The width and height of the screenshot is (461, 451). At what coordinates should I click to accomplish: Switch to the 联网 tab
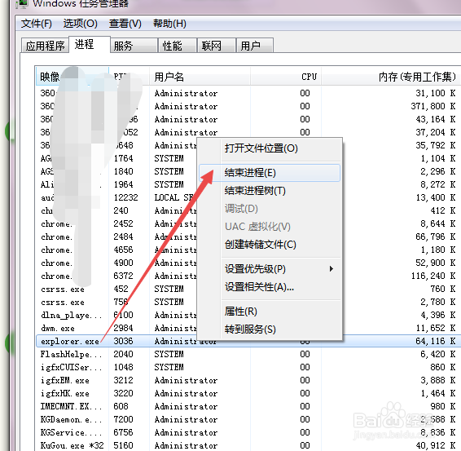point(217,46)
